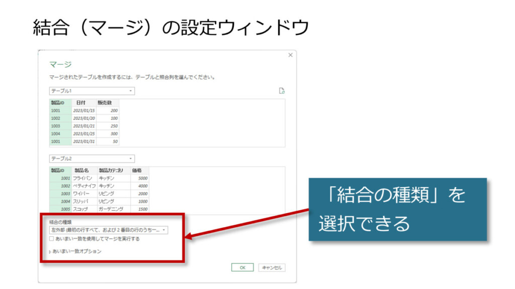Open the テーブル1 dropdown
The image size is (515, 289).
(x=92, y=91)
